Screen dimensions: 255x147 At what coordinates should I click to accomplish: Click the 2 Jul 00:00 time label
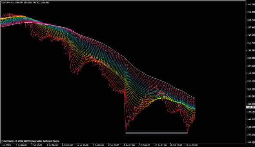(21, 145)
